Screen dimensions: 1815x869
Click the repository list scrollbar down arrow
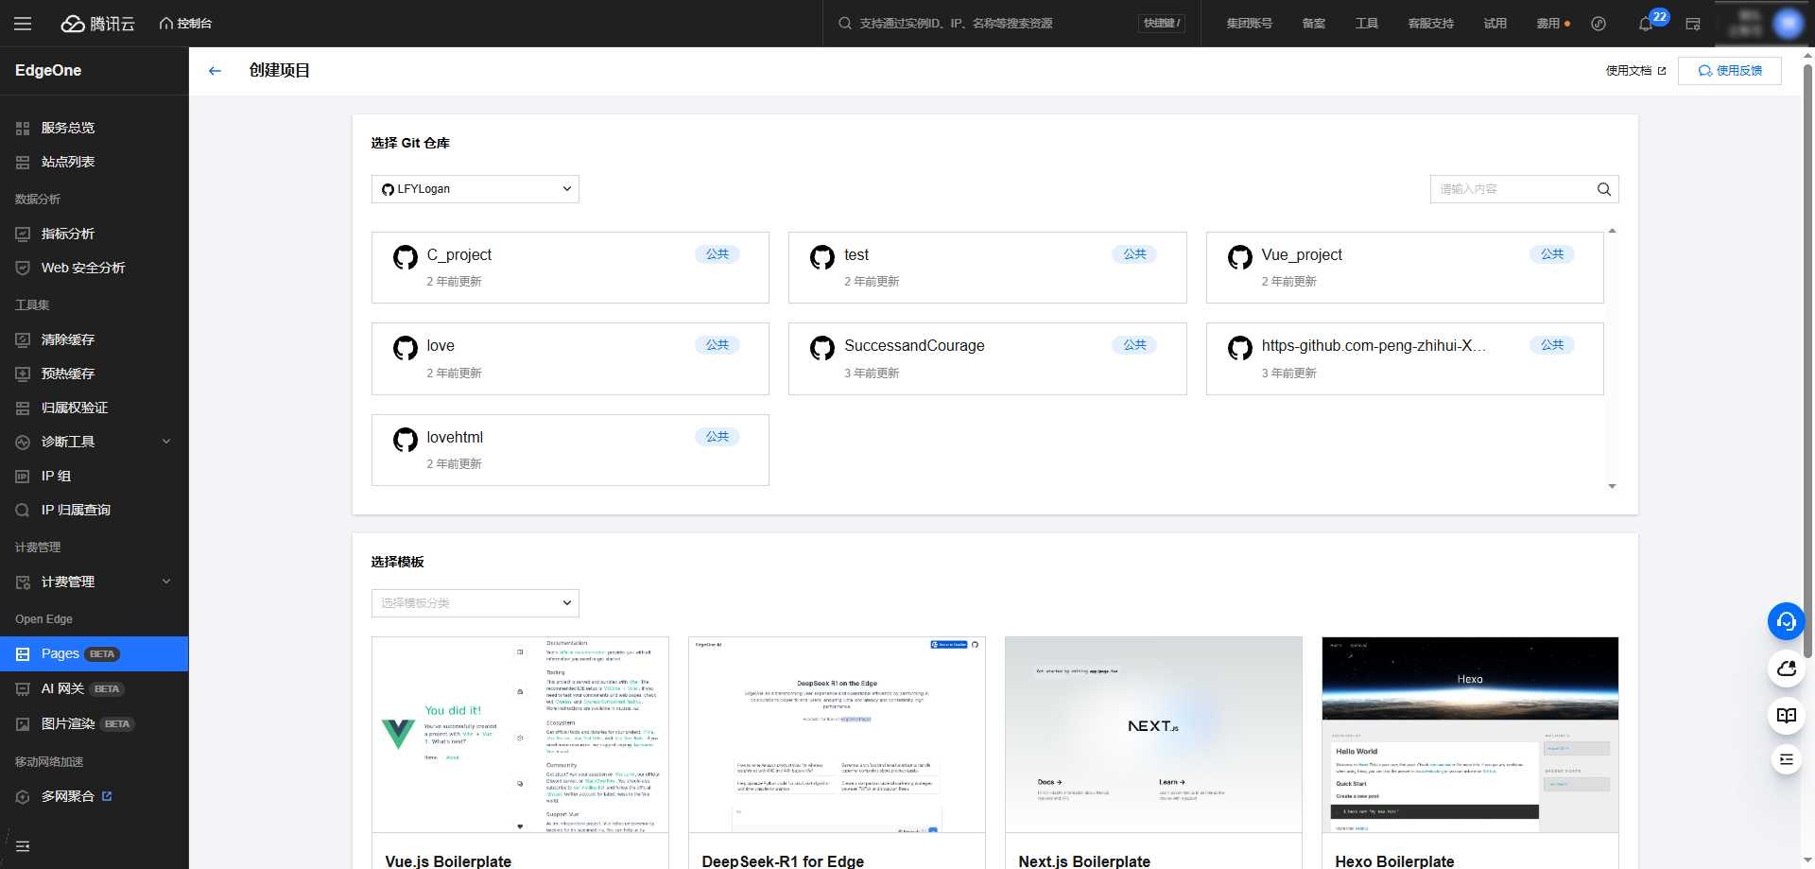(1612, 486)
